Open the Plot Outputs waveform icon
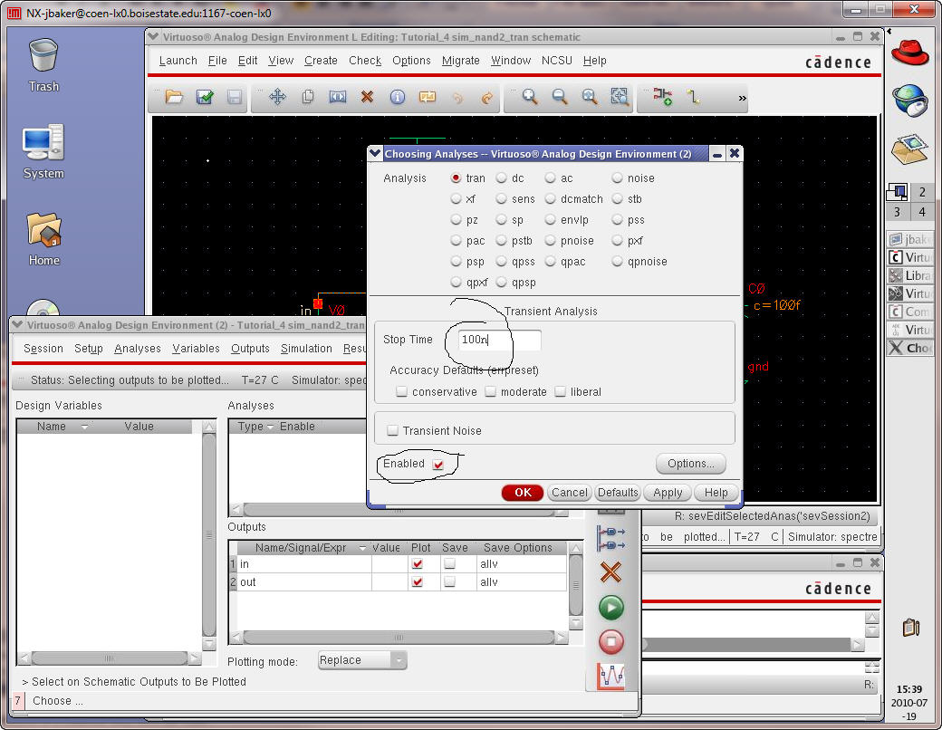 (611, 676)
